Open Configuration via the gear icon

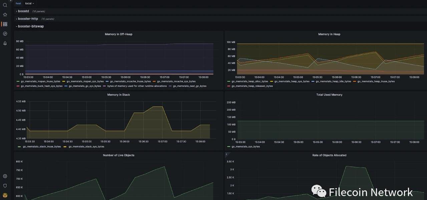(5, 176)
